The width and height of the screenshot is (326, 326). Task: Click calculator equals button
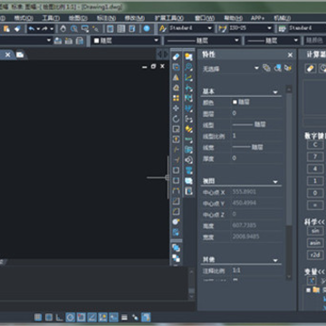[x=315, y=206]
